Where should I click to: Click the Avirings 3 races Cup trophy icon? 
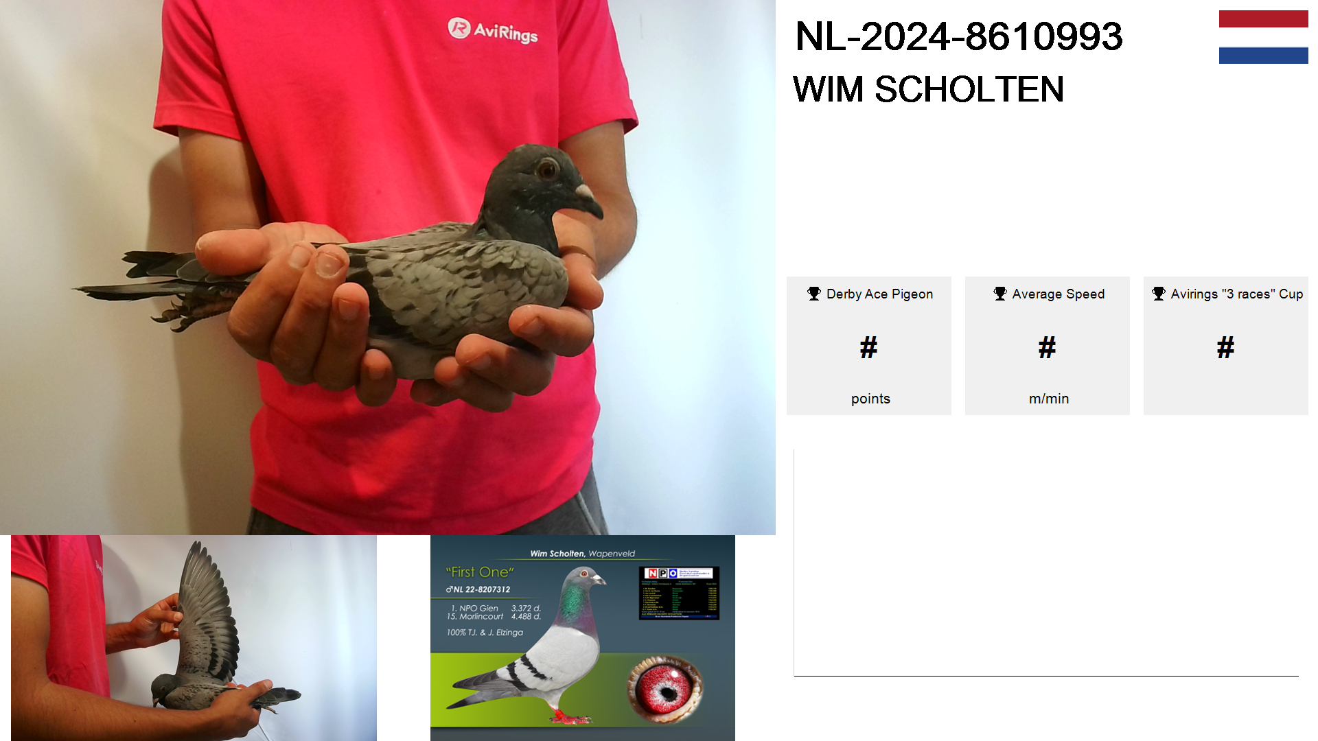(x=1159, y=294)
